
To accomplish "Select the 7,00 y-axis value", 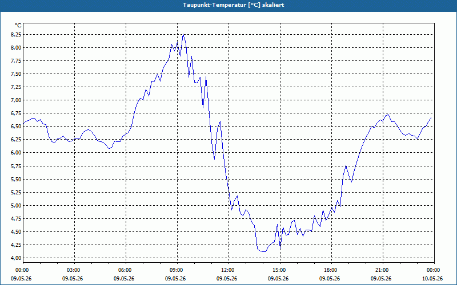I will click(x=15, y=100).
